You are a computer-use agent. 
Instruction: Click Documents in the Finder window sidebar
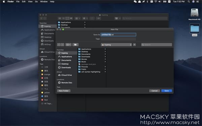tap(47, 34)
